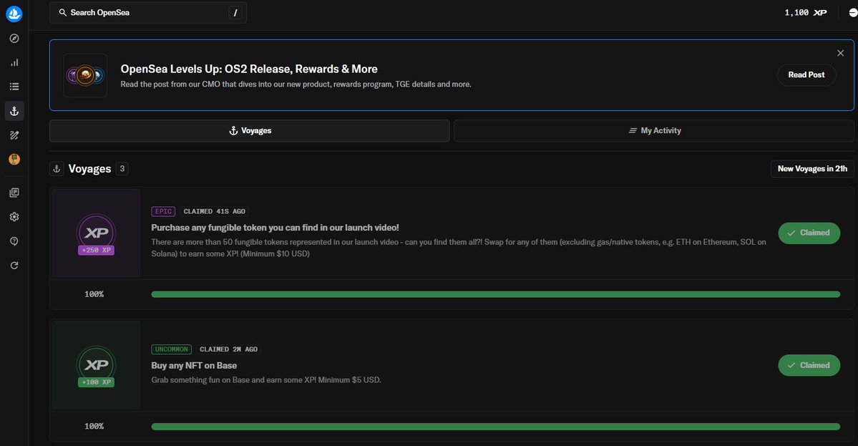Open the Settings gear icon in sidebar

(14, 217)
